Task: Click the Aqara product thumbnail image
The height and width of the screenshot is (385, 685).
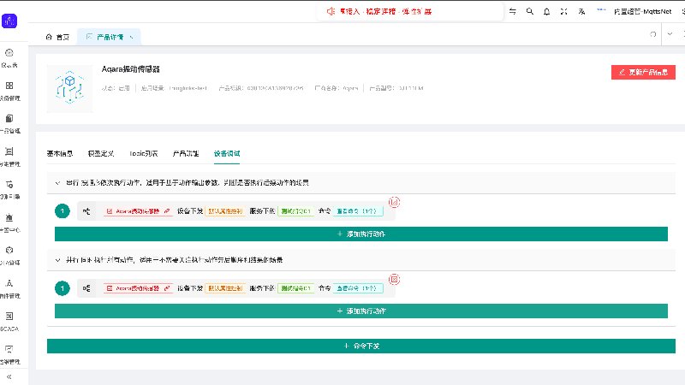Action: 70,89
